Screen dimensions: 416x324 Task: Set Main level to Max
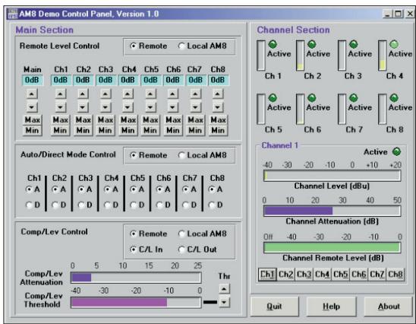[x=32, y=120]
